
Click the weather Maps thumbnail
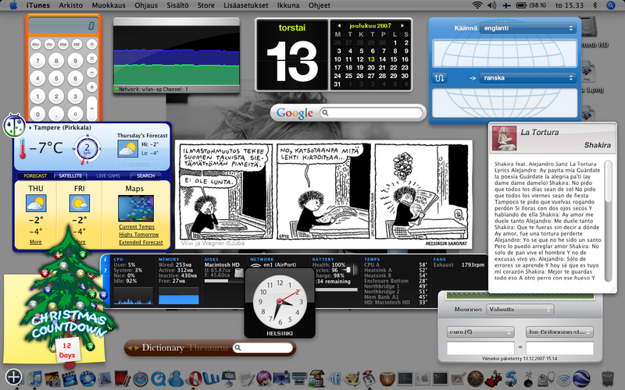[x=135, y=208]
